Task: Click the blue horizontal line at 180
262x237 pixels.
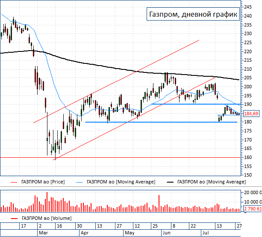Action: [x=161, y=122]
